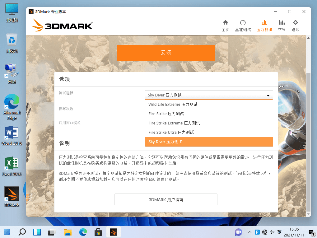
Task: Switch to 基准测试 benchmarks tab
Action: 243,26
